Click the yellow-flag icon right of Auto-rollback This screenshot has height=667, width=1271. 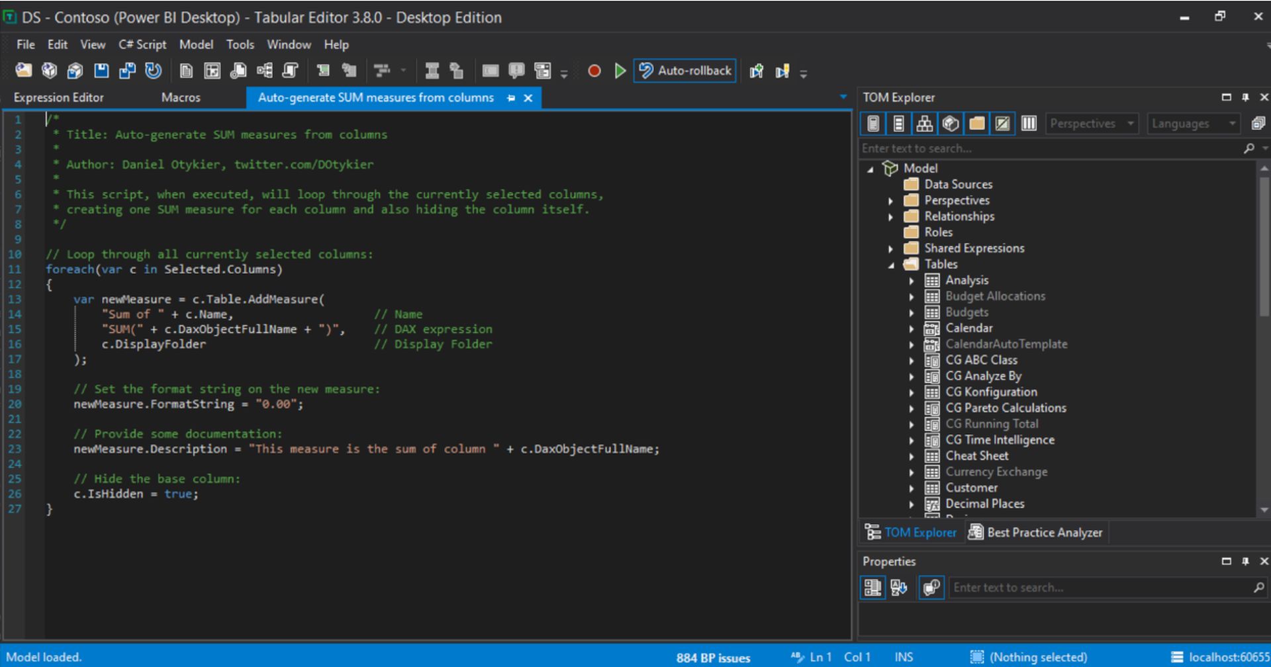point(782,71)
